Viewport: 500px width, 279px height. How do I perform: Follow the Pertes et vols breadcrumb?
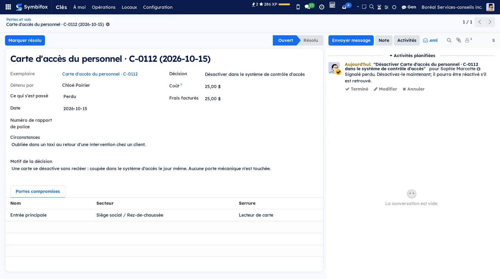19,19
